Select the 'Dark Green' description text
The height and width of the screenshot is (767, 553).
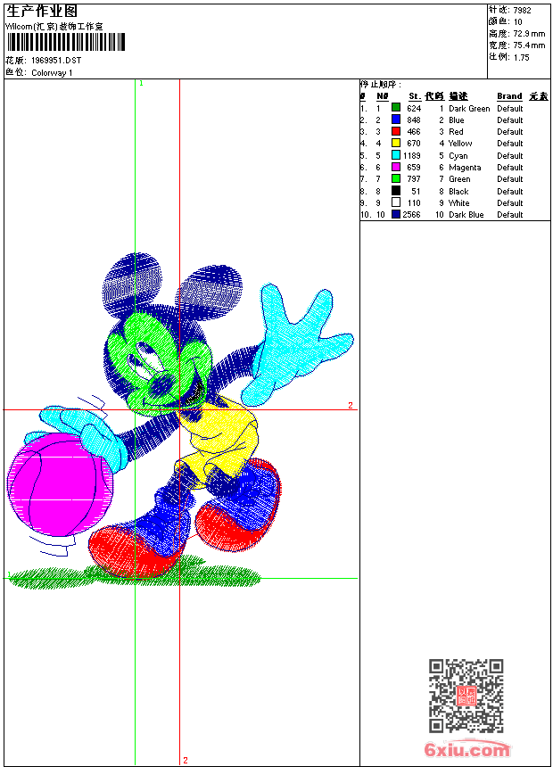coord(469,109)
